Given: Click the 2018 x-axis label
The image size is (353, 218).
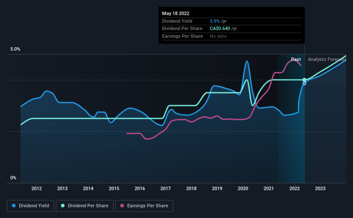Looking at the screenshot, I should [191, 188].
